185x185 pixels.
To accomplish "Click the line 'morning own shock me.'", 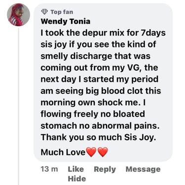I will [92, 103].
